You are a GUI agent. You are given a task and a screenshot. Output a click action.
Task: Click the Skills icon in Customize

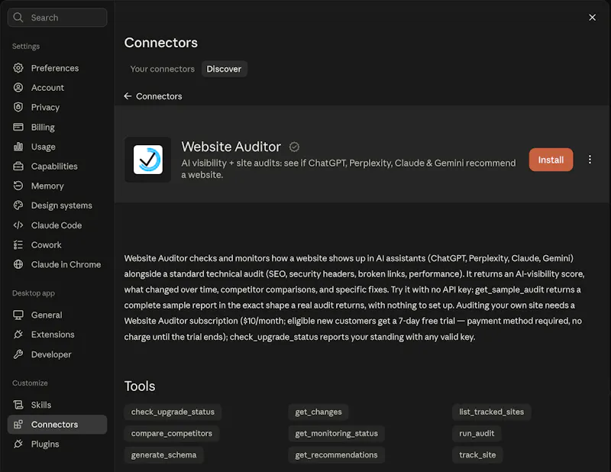click(x=18, y=405)
